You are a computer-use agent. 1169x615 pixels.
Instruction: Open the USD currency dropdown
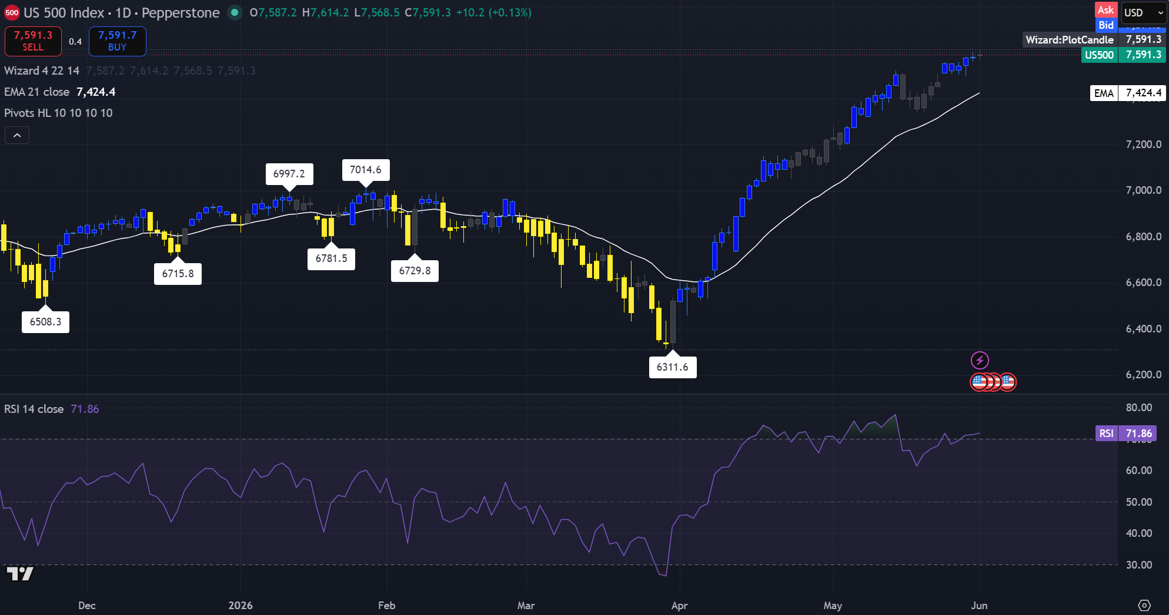pyautogui.click(x=1143, y=12)
